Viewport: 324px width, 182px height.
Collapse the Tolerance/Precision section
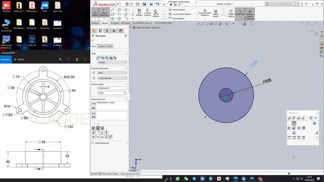[127, 68]
